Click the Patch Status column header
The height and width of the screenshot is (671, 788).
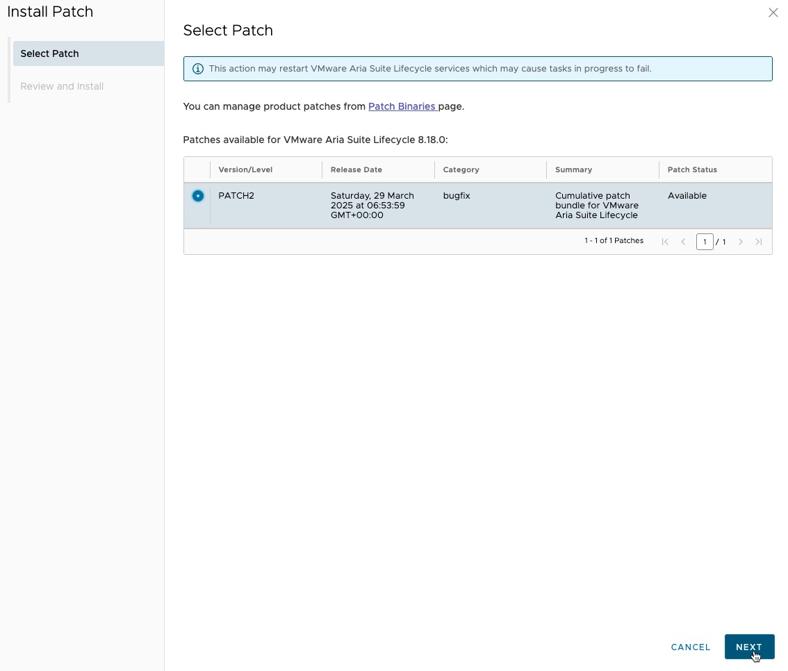(692, 169)
